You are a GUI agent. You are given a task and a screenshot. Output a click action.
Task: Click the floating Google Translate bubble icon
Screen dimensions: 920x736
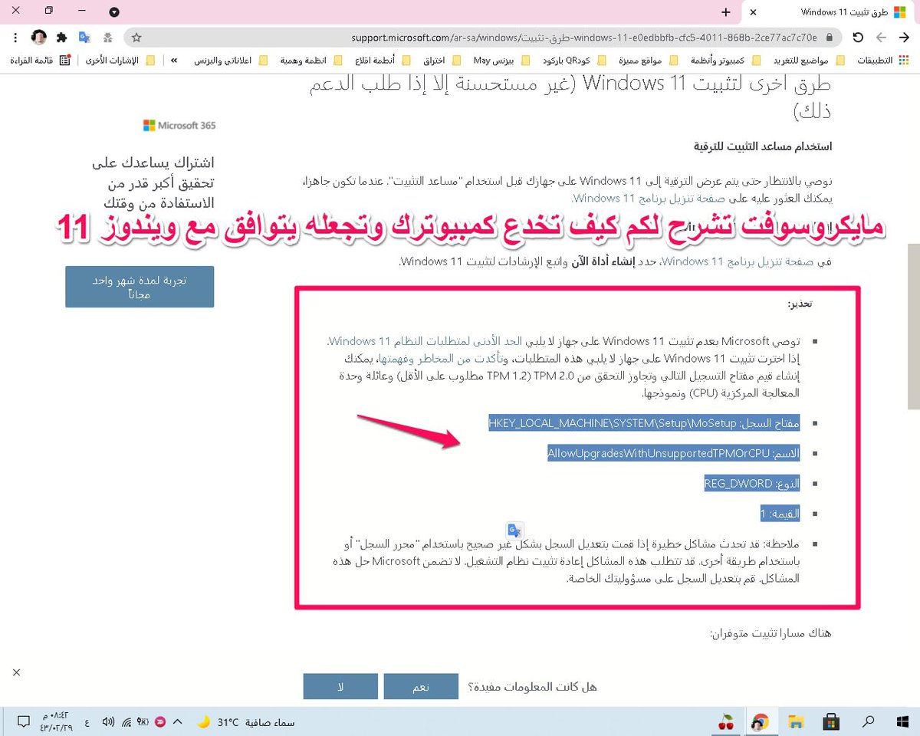pyautogui.click(x=514, y=531)
